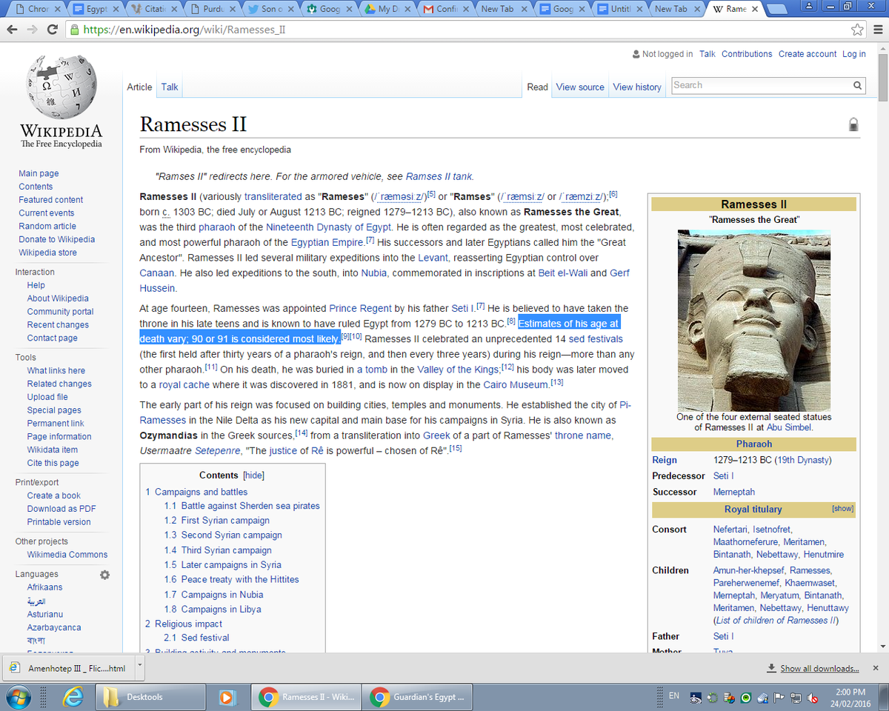Open Random article in the sidebar
The image size is (889, 711).
47,226
